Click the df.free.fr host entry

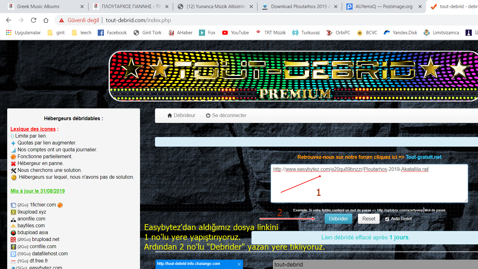click(39, 261)
